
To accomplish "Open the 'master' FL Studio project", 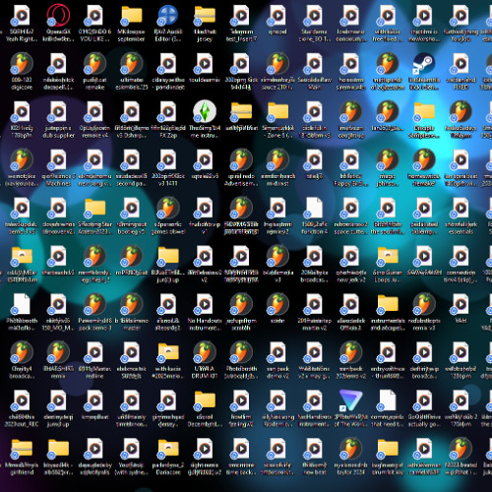I will pyautogui.click(x=131, y=304).
